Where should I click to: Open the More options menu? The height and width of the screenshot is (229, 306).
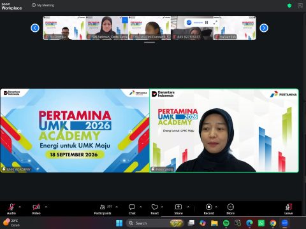click(231, 209)
